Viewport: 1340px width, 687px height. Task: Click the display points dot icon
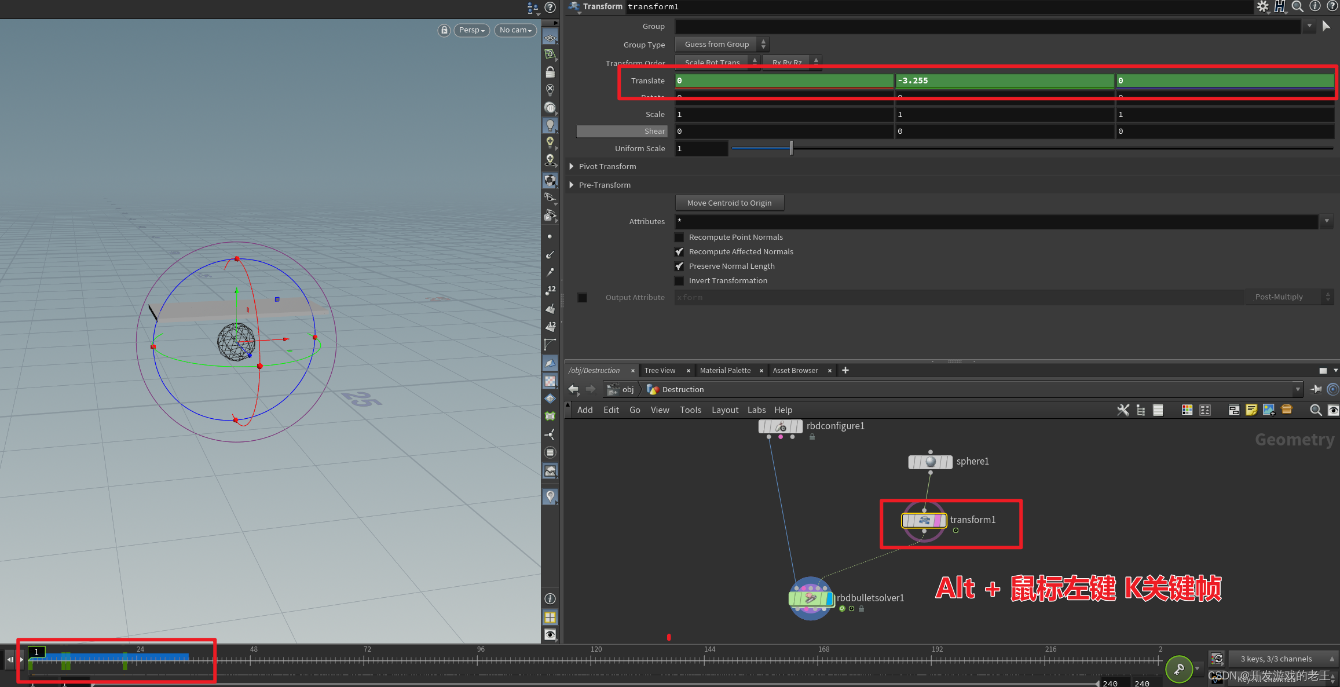pos(550,236)
